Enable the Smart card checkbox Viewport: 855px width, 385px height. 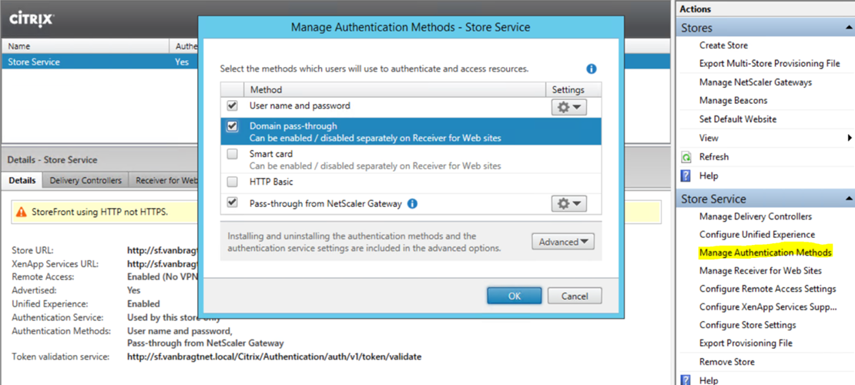(x=233, y=155)
